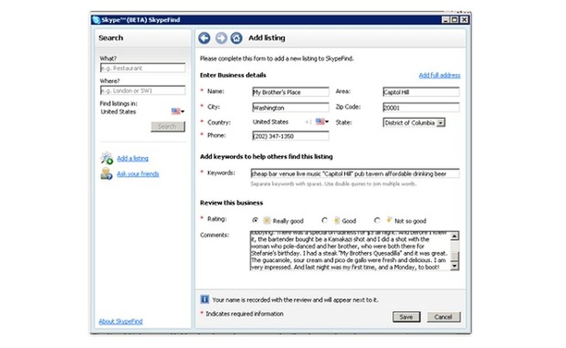Choose the Good rating option
Image resolution: width=566 pixels, height=348 pixels.
tap(325, 220)
